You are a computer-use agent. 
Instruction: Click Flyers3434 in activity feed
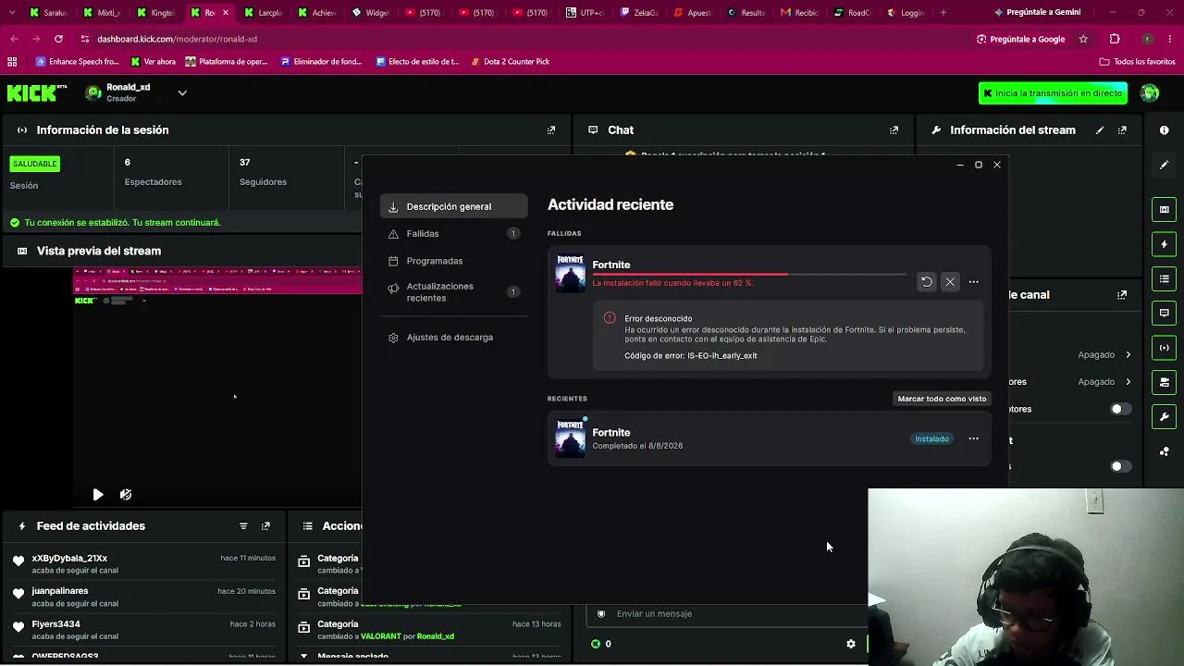pos(55,624)
